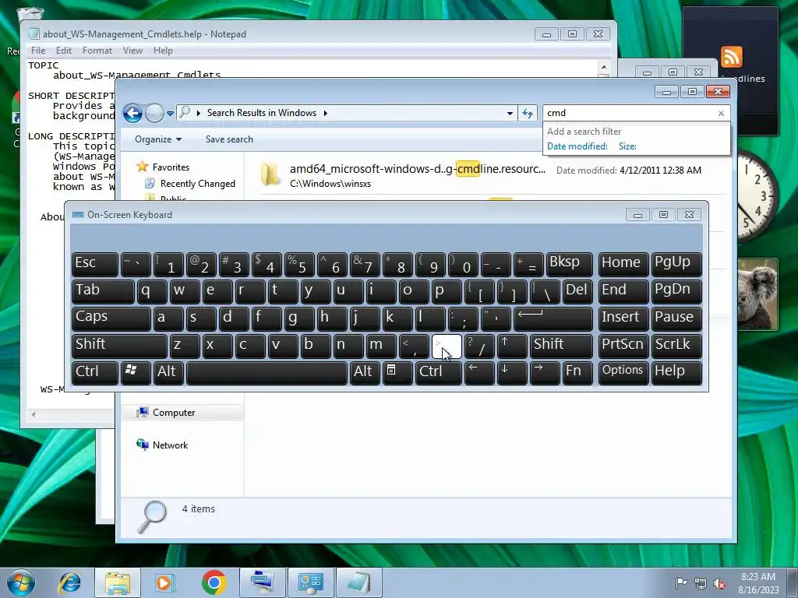Click Notepad's horizontal scrollbar left arrow
This screenshot has height=598, width=798.
pyautogui.click(x=34, y=414)
